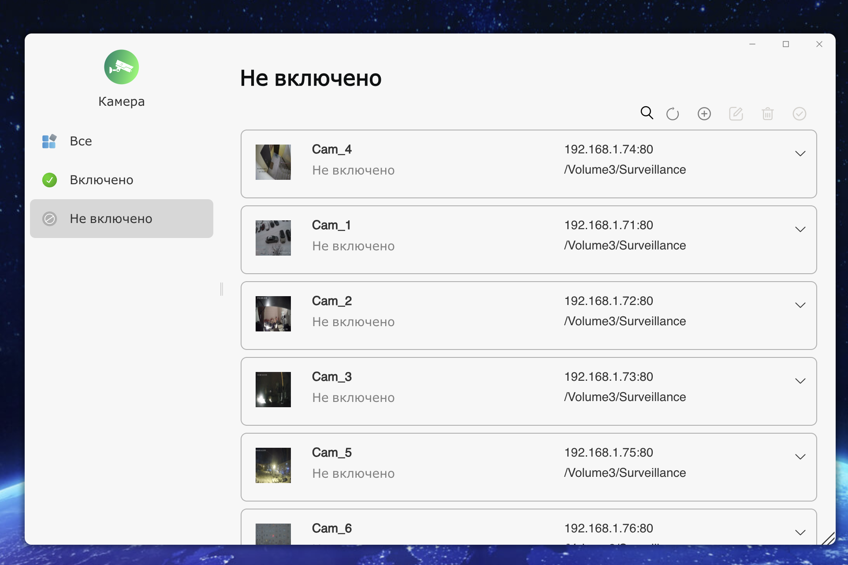
Task: Expand Cam_3 details chevron
Action: 800,381
